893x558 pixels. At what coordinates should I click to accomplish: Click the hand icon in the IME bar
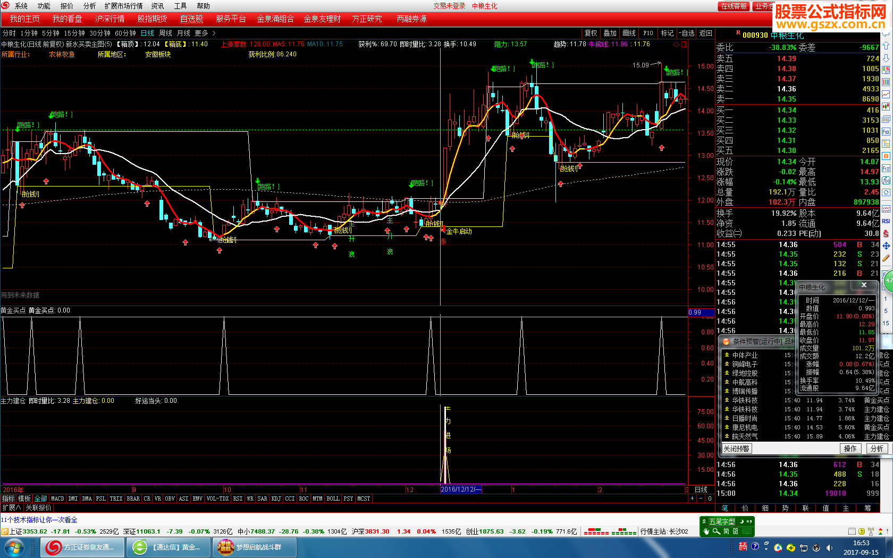[x=706, y=531]
